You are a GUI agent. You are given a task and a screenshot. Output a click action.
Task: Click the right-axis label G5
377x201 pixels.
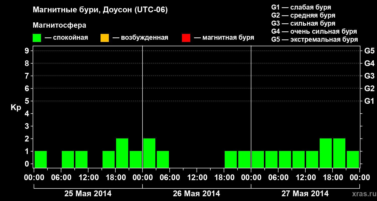369,51
